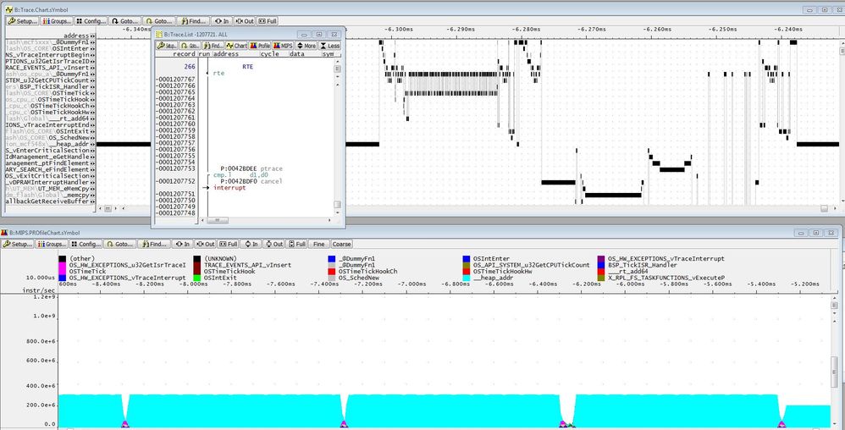Open Setup in the Trace.List window
Screen dimensions: 845x430
pyautogui.click(x=167, y=46)
